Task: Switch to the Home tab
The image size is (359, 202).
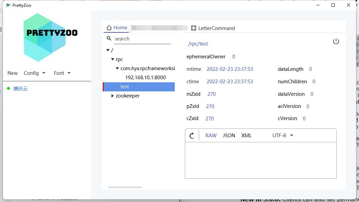Action: pos(117,28)
